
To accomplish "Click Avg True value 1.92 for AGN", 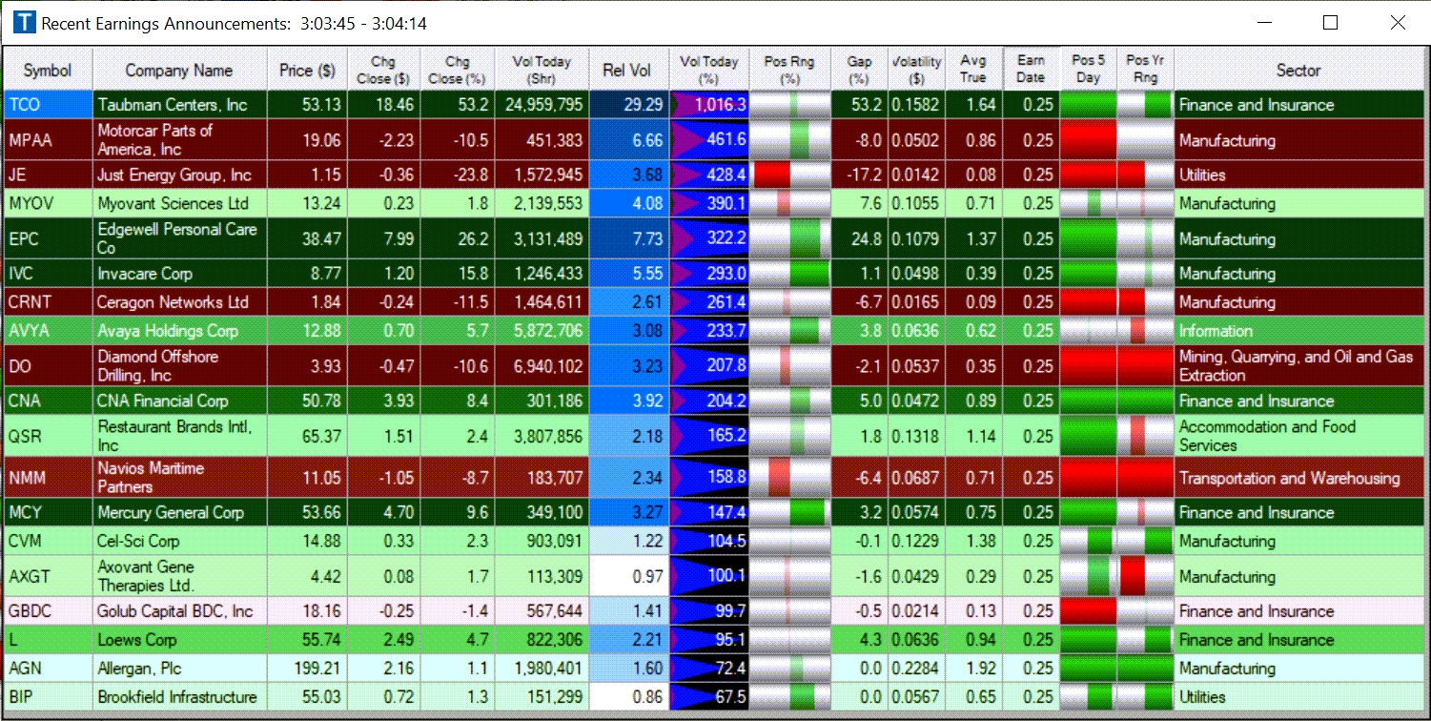I will [980, 669].
